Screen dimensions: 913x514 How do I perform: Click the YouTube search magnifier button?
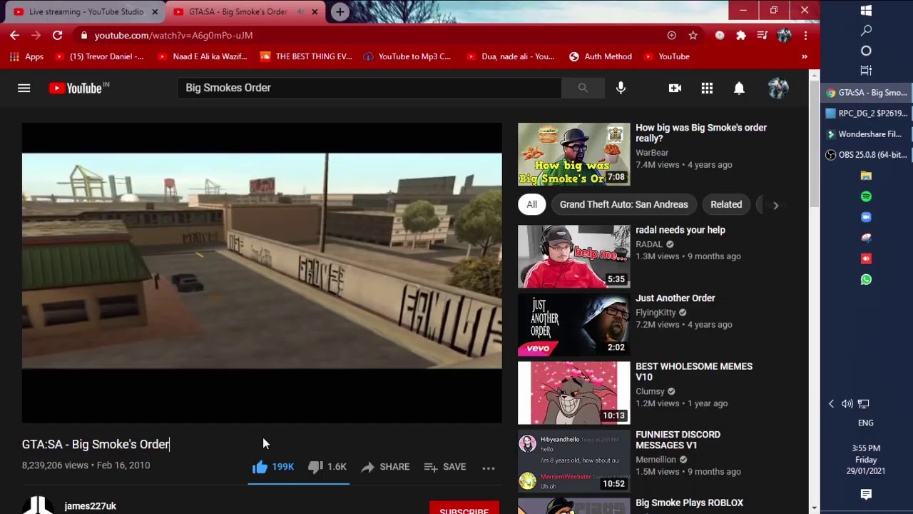pos(583,88)
